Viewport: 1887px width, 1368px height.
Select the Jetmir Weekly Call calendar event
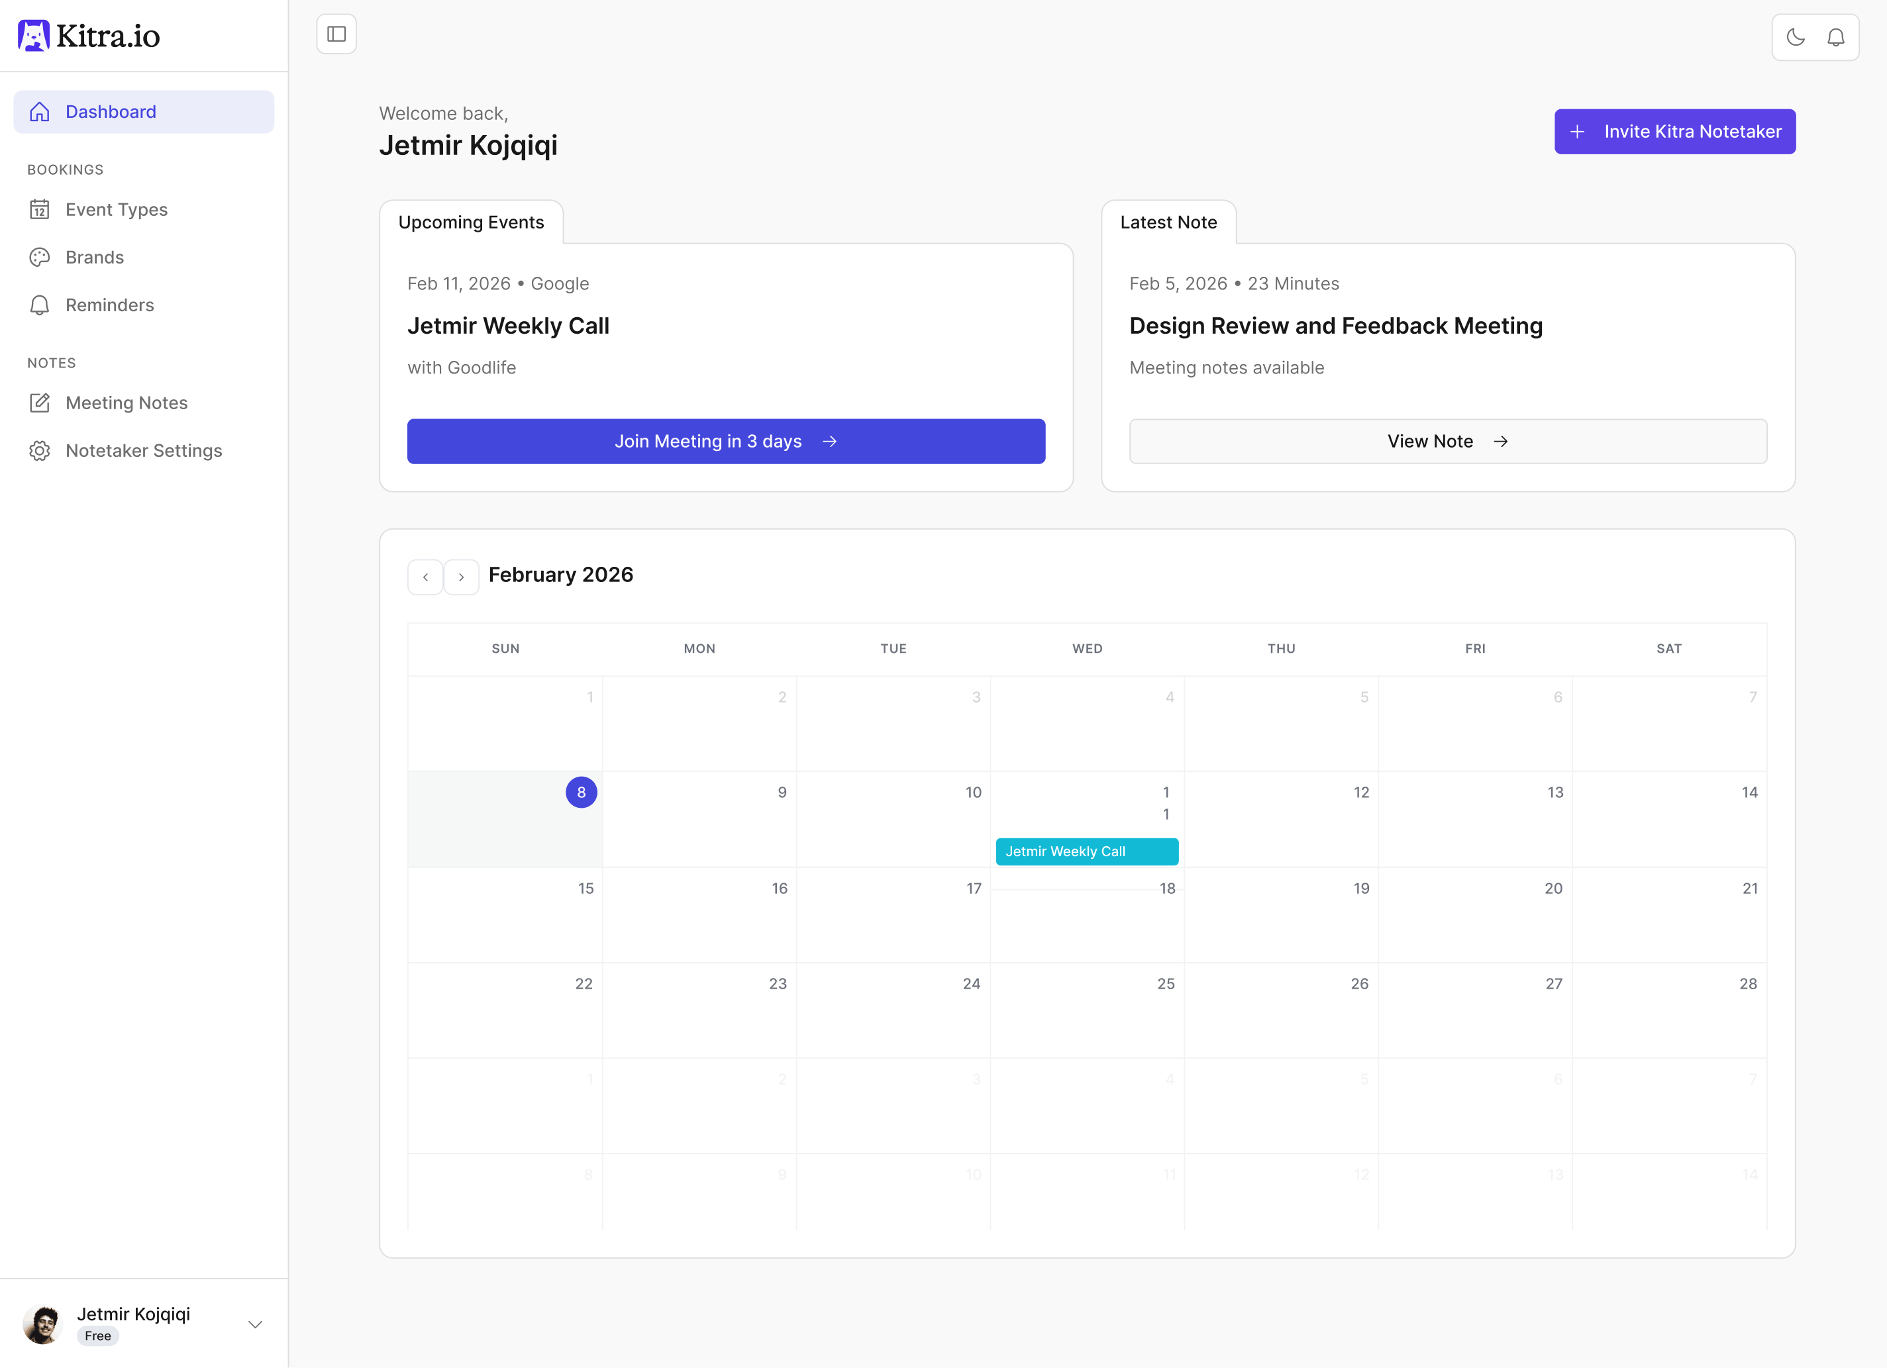[1087, 851]
